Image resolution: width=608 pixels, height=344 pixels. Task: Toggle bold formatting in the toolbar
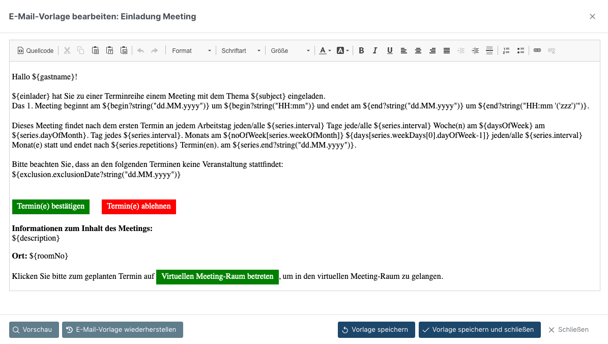click(x=361, y=50)
